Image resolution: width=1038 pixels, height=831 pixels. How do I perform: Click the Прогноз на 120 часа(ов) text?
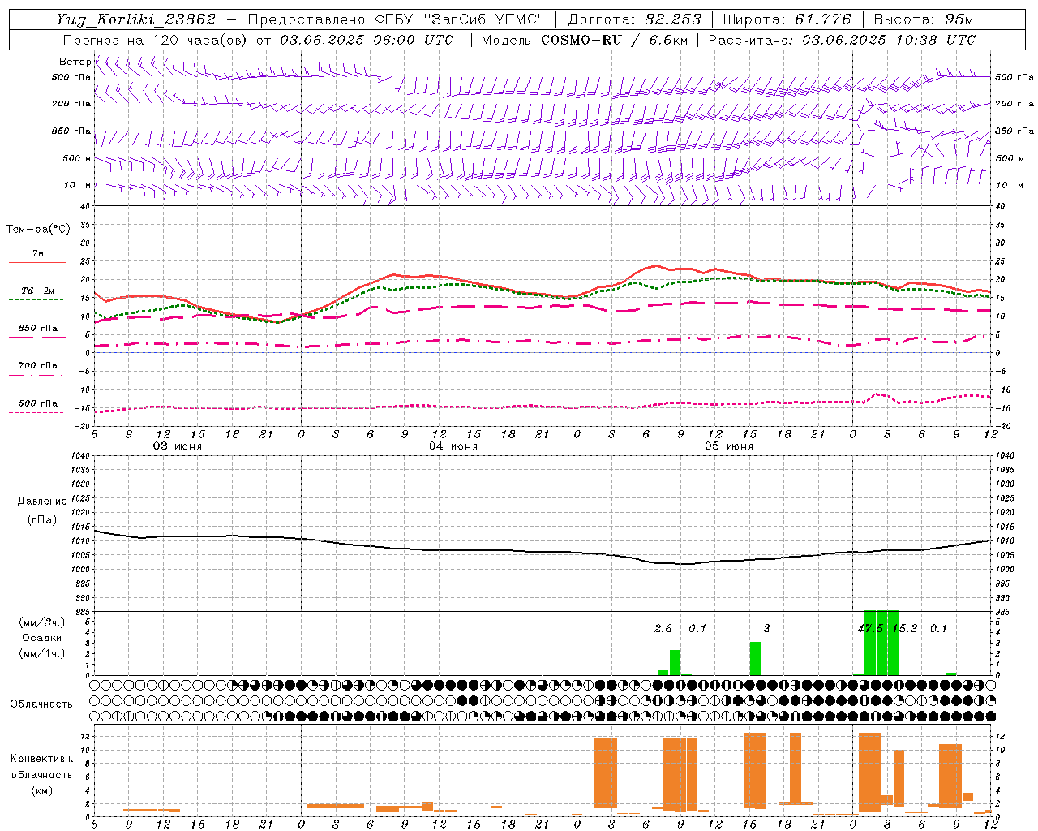[x=157, y=40]
